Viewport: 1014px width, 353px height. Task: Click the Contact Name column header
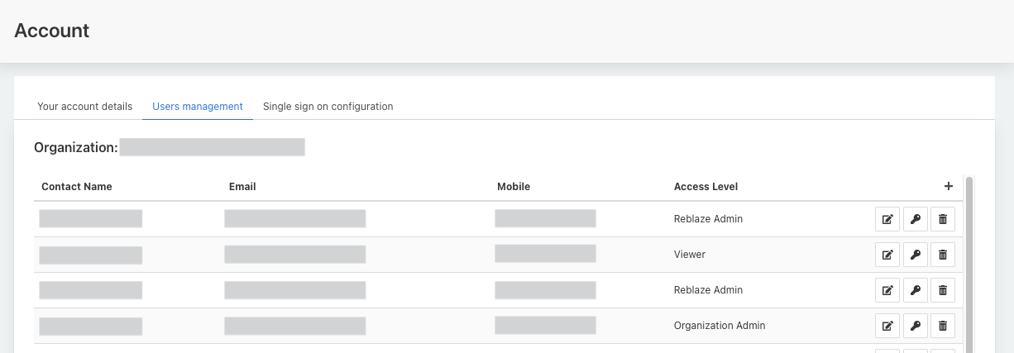pos(77,187)
